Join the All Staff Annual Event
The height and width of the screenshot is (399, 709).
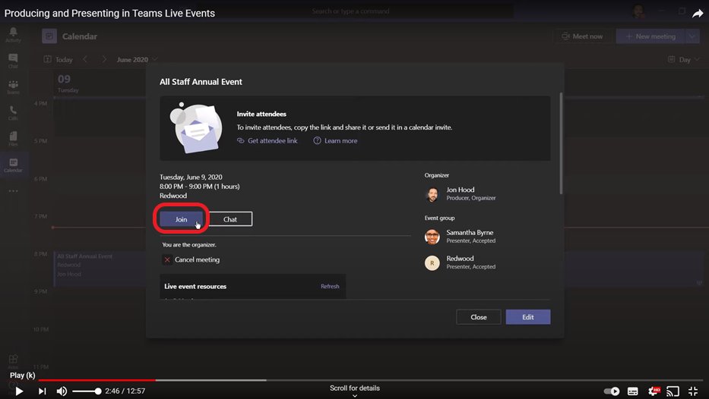[182, 219]
